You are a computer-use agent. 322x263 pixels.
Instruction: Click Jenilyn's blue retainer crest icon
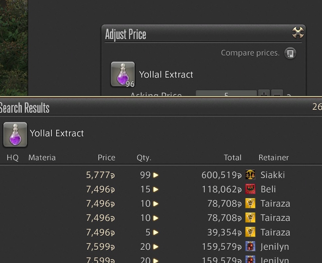click(250, 246)
